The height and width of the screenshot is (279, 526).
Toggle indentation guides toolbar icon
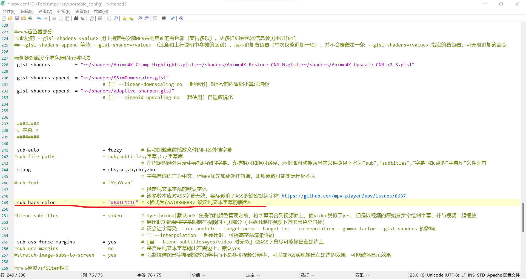click(x=109, y=18)
